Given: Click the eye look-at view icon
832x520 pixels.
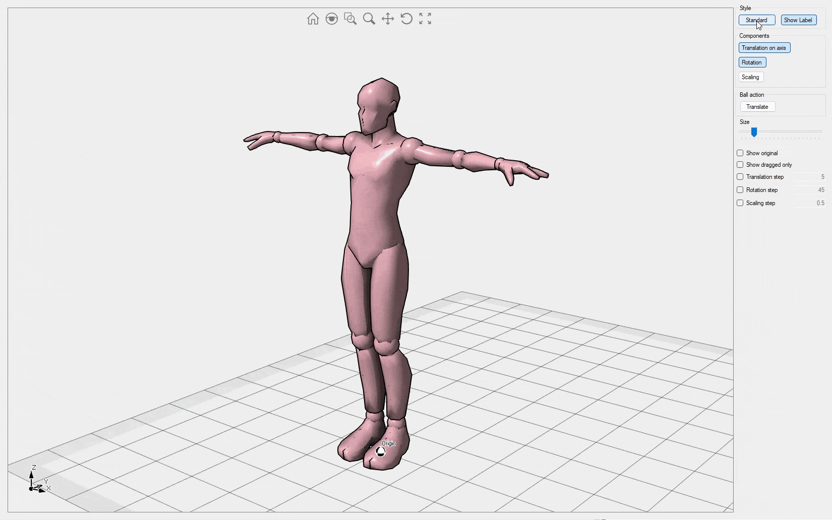Looking at the screenshot, I should click(331, 19).
